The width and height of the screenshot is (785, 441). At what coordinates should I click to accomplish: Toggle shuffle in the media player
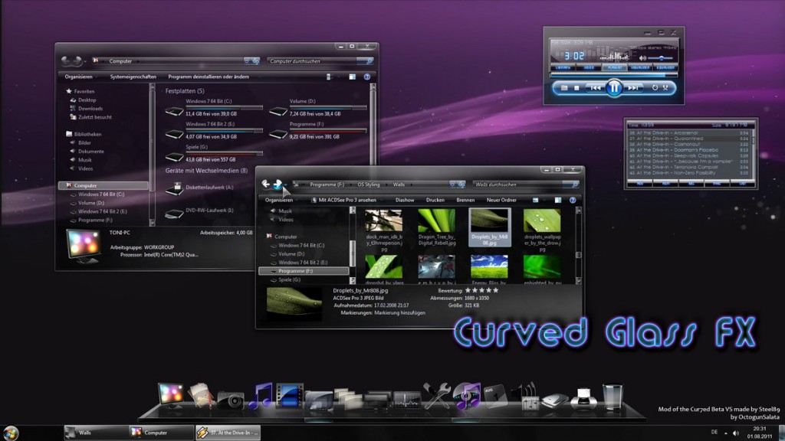tap(666, 87)
